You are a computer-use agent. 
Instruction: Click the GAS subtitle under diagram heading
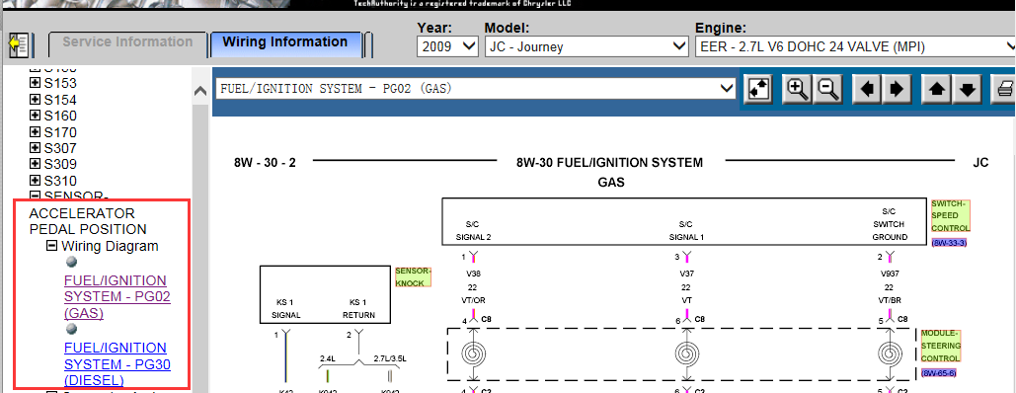611,183
